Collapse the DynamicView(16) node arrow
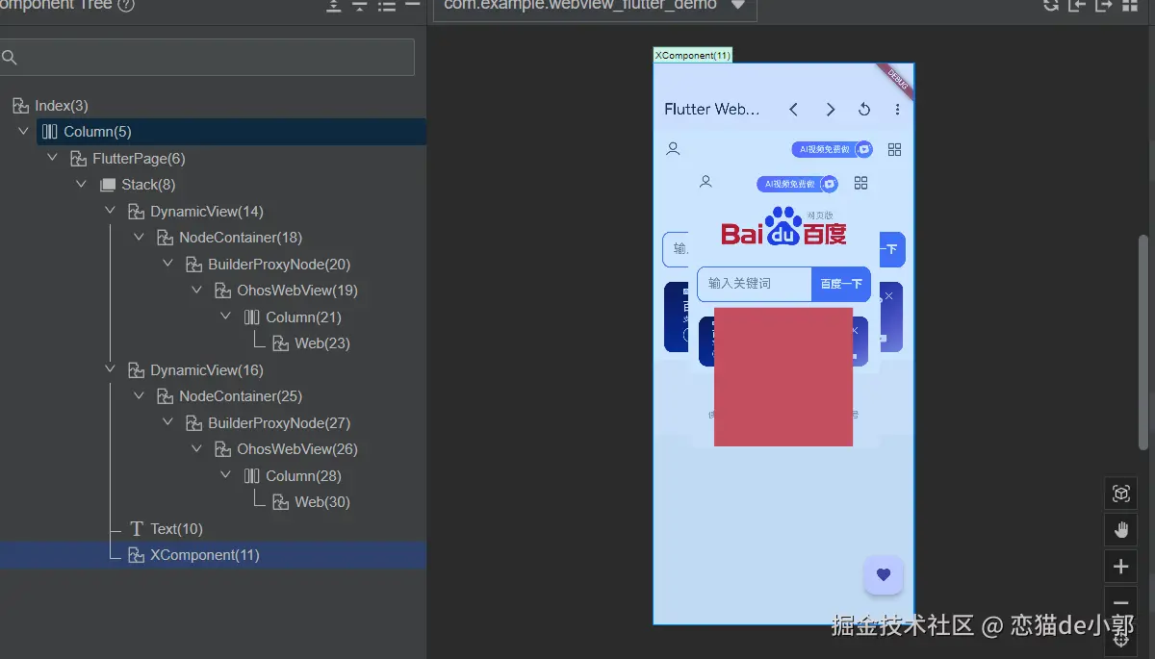This screenshot has height=659, width=1155. tap(111, 369)
